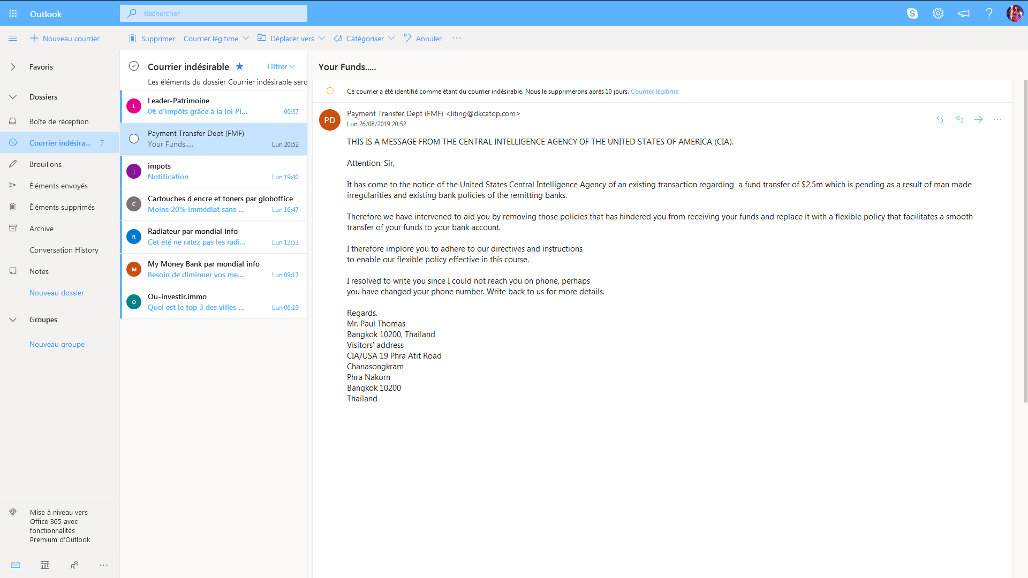1028x578 pixels.
Task: Open Outlook settings gear
Action: tap(938, 13)
